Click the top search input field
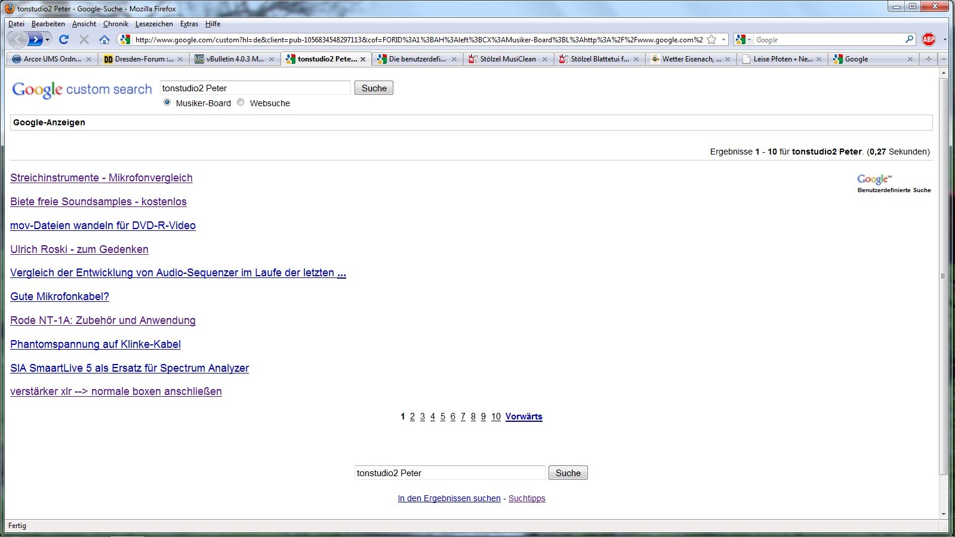 click(x=255, y=88)
